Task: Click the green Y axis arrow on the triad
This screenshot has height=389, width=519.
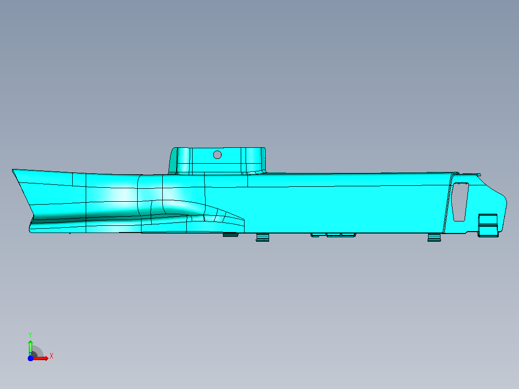Action: [x=30, y=348]
